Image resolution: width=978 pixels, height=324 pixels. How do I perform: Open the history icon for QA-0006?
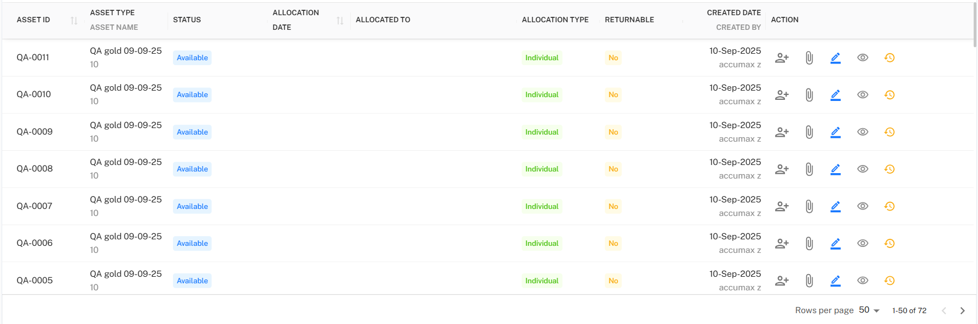click(x=890, y=243)
